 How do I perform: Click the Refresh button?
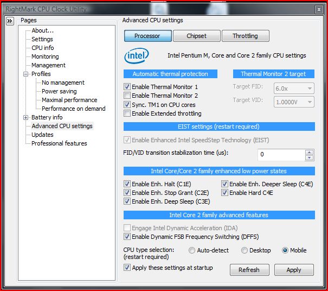[249, 270]
